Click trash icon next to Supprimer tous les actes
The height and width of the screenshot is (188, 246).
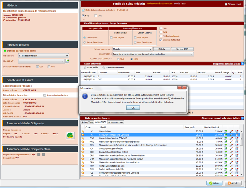coord(242,64)
